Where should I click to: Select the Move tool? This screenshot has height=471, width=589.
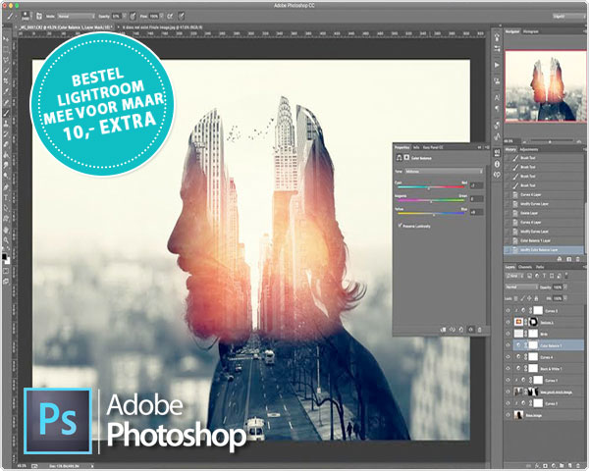point(6,39)
